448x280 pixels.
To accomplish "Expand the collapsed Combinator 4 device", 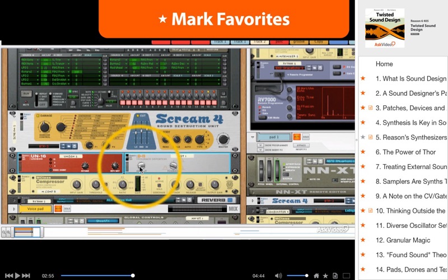I will click(x=252, y=212).
